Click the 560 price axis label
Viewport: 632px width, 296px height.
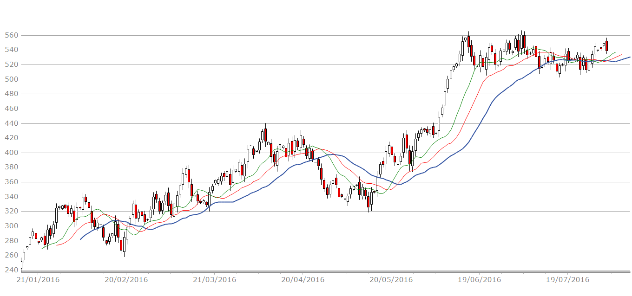pyautogui.click(x=12, y=34)
